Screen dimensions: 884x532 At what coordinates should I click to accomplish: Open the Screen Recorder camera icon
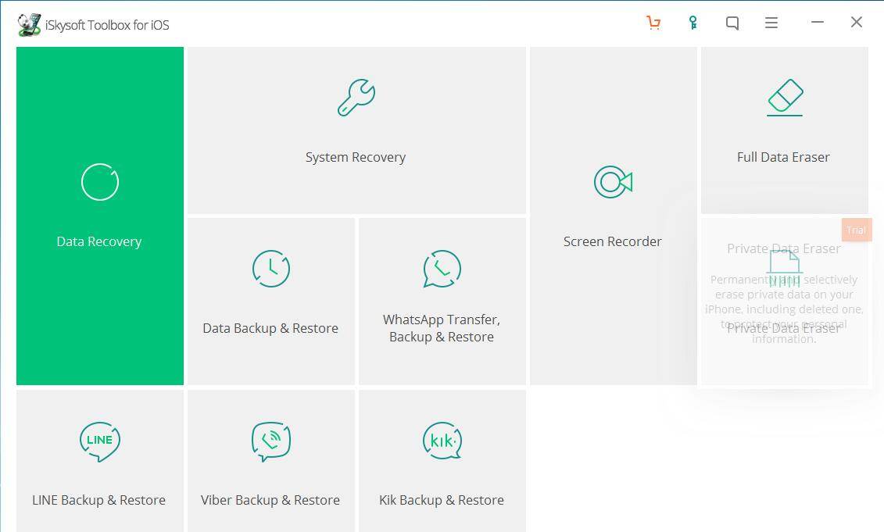click(613, 182)
